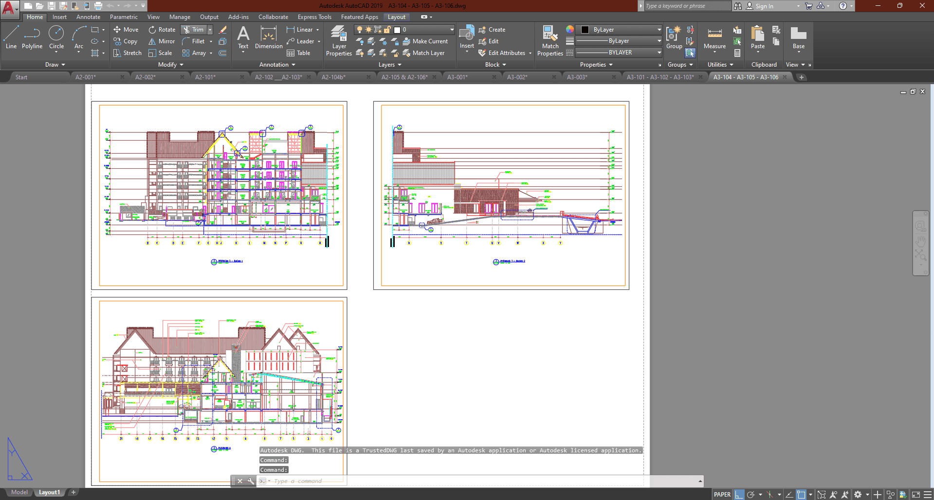
Task: Open the Quick Calculator icon
Action: pyautogui.click(x=737, y=53)
